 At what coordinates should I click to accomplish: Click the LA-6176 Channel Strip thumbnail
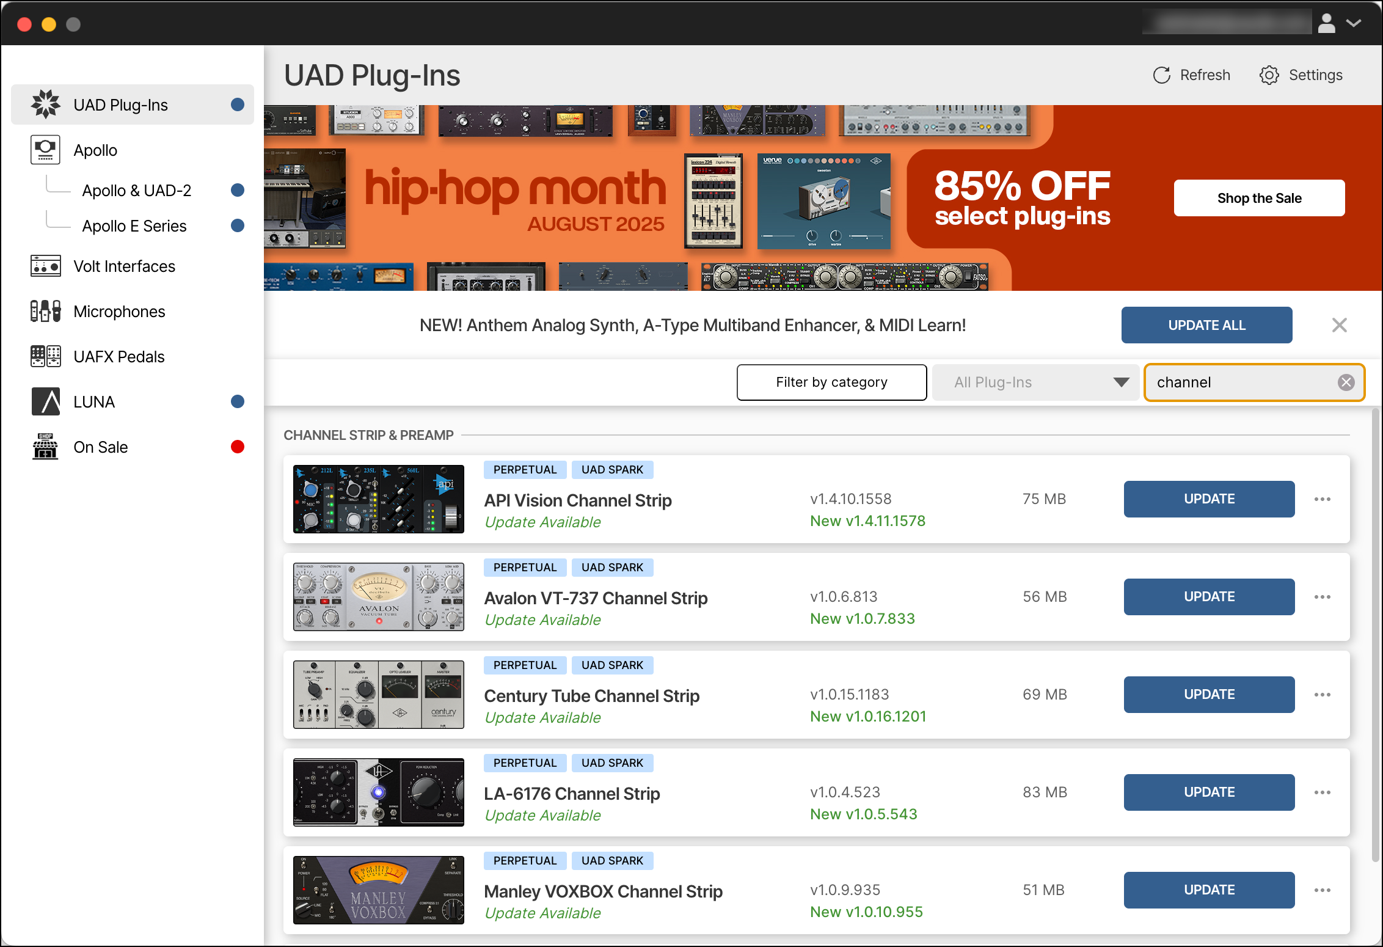[379, 792]
